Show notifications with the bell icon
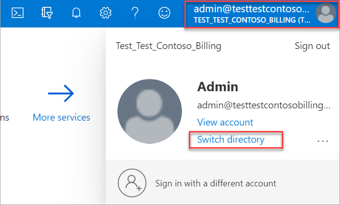This screenshot has width=340, height=205. click(76, 13)
